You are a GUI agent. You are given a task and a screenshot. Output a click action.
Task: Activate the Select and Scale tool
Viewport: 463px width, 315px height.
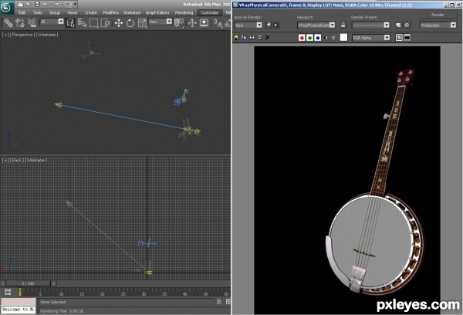tap(142, 22)
